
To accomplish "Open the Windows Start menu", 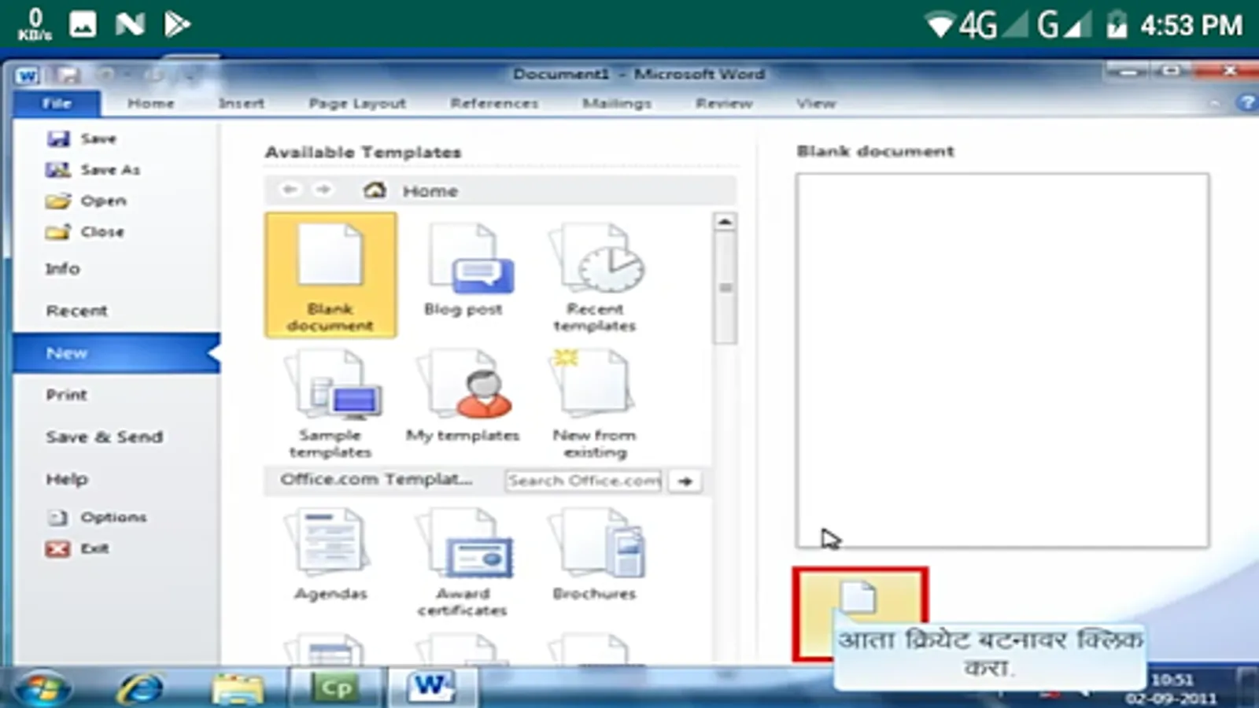I will pyautogui.click(x=42, y=689).
